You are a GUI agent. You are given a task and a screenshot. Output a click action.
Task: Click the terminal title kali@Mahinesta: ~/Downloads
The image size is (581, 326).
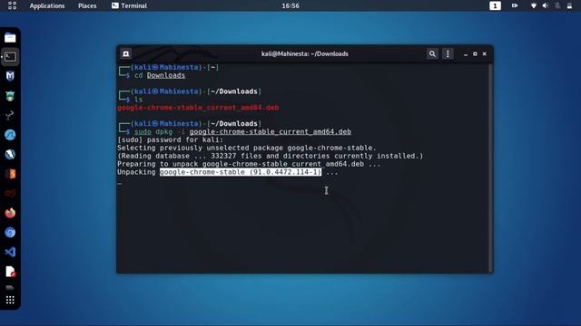[305, 54]
